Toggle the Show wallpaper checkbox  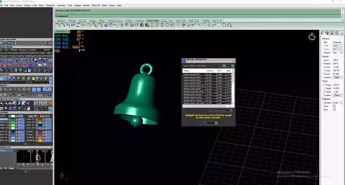point(334,106)
